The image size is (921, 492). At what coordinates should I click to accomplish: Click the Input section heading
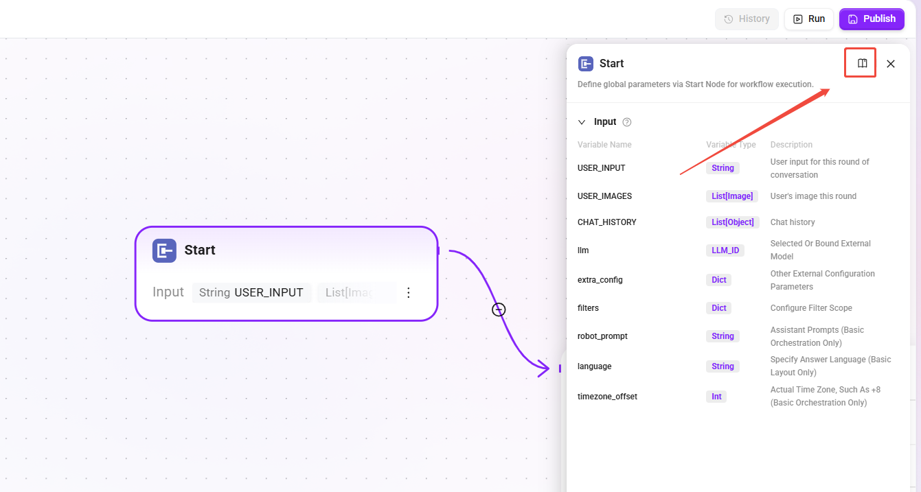coord(605,122)
